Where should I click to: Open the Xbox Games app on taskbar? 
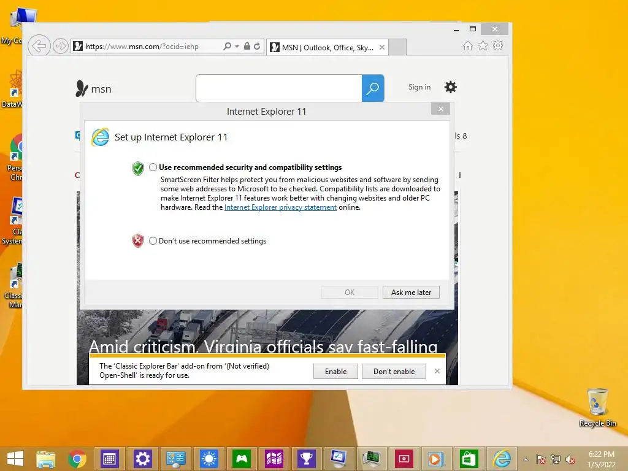(242, 459)
